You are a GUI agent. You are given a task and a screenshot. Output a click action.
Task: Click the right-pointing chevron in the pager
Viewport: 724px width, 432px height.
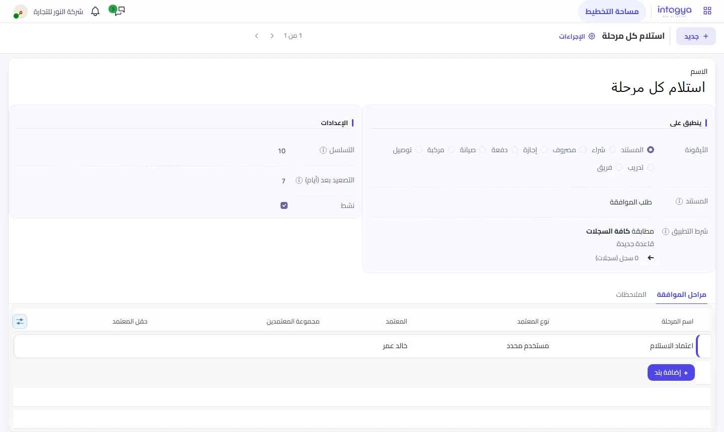pos(272,36)
